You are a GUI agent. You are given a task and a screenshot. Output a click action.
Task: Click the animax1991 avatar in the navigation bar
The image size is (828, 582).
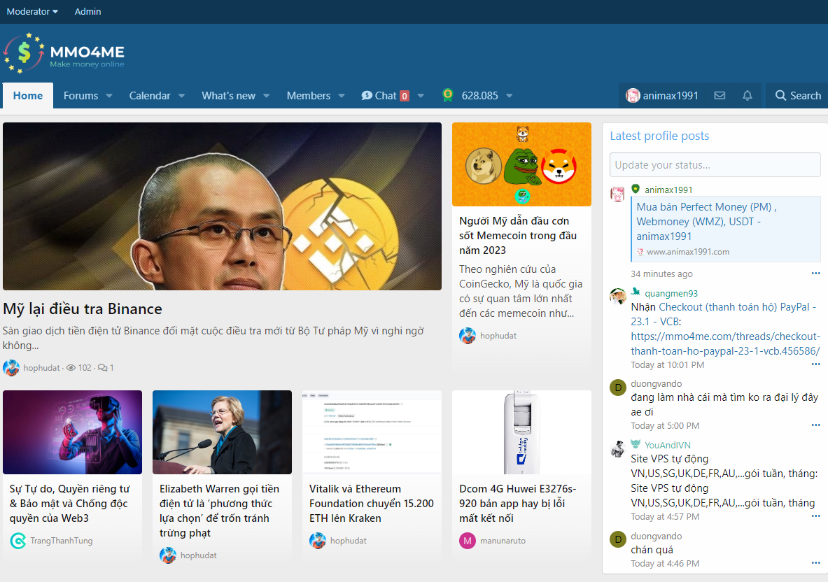point(633,96)
